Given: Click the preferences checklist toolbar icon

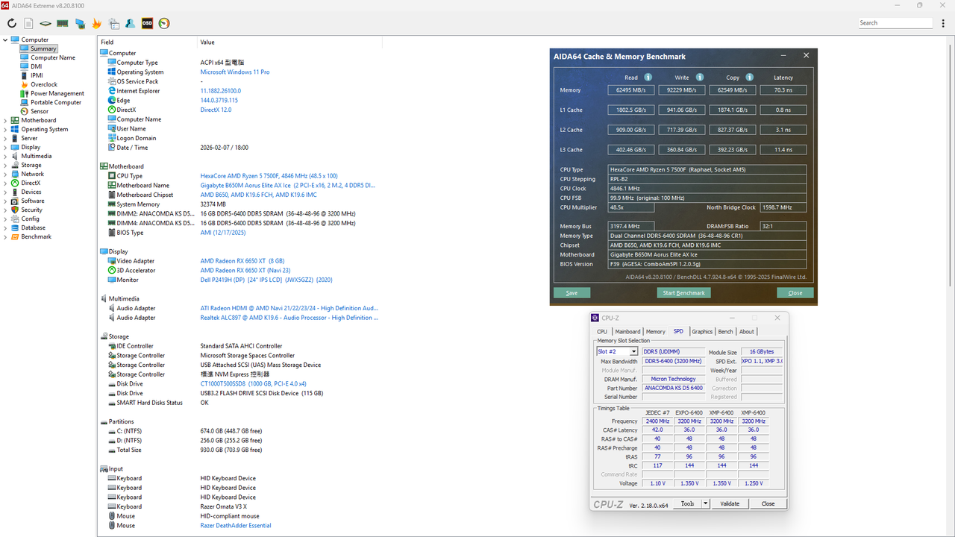Looking at the screenshot, I should (x=113, y=23).
